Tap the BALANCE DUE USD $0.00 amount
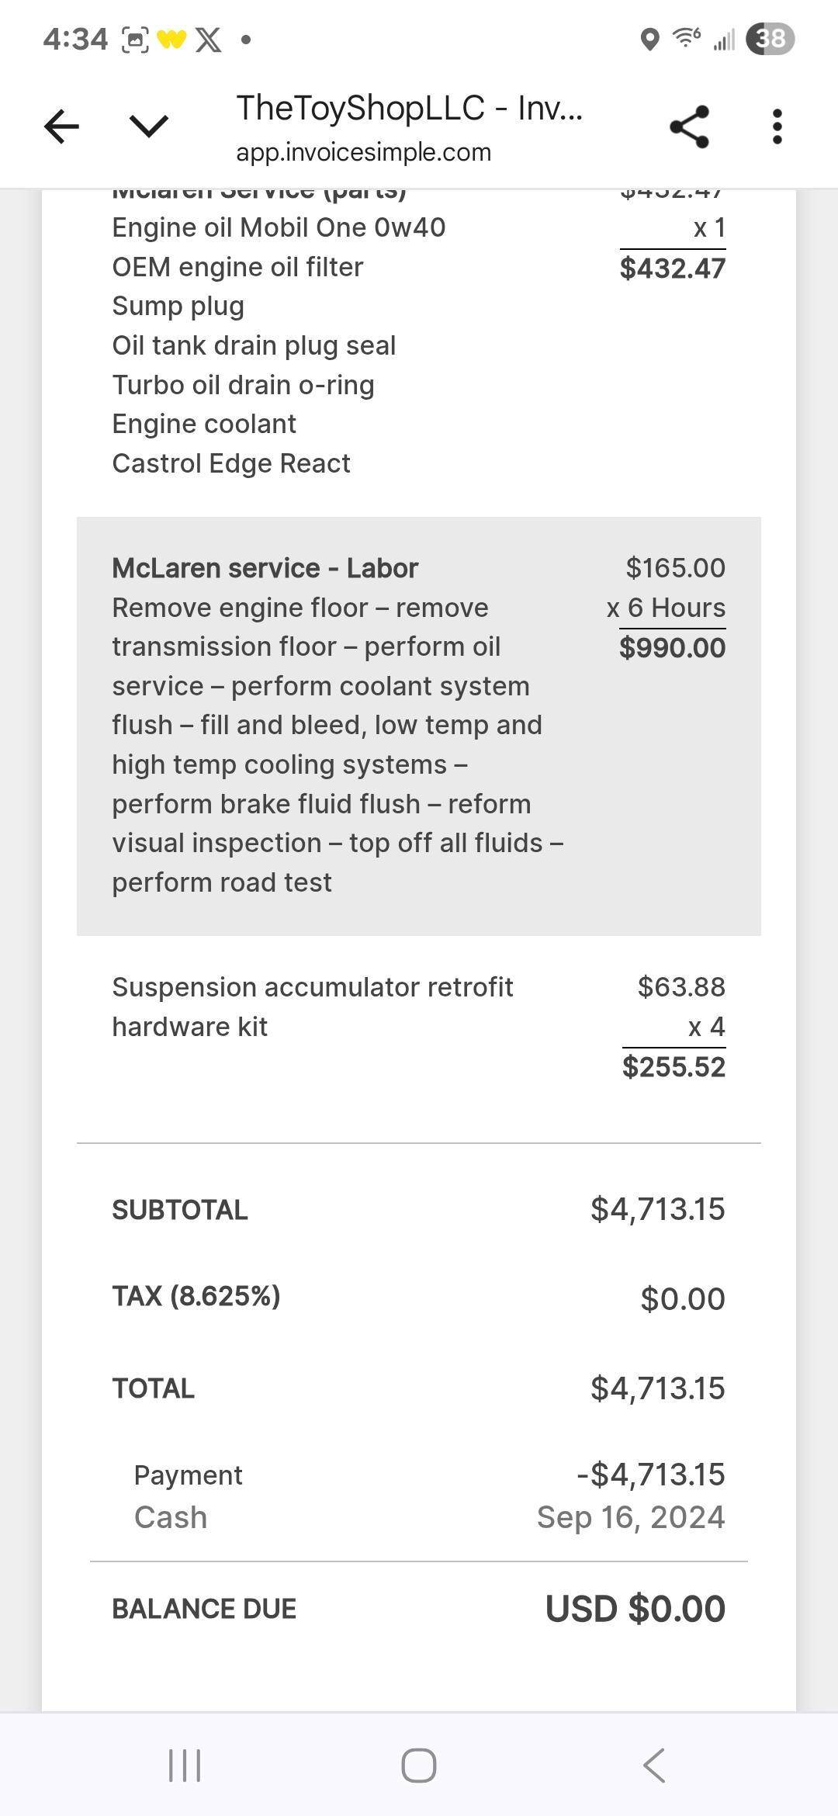838x1816 pixels. pyautogui.click(x=635, y=1609)
